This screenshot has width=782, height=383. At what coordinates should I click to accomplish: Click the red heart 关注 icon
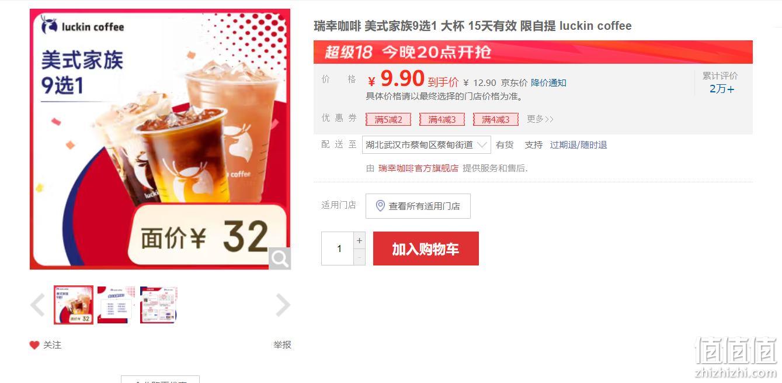click(x=34, y=345)
